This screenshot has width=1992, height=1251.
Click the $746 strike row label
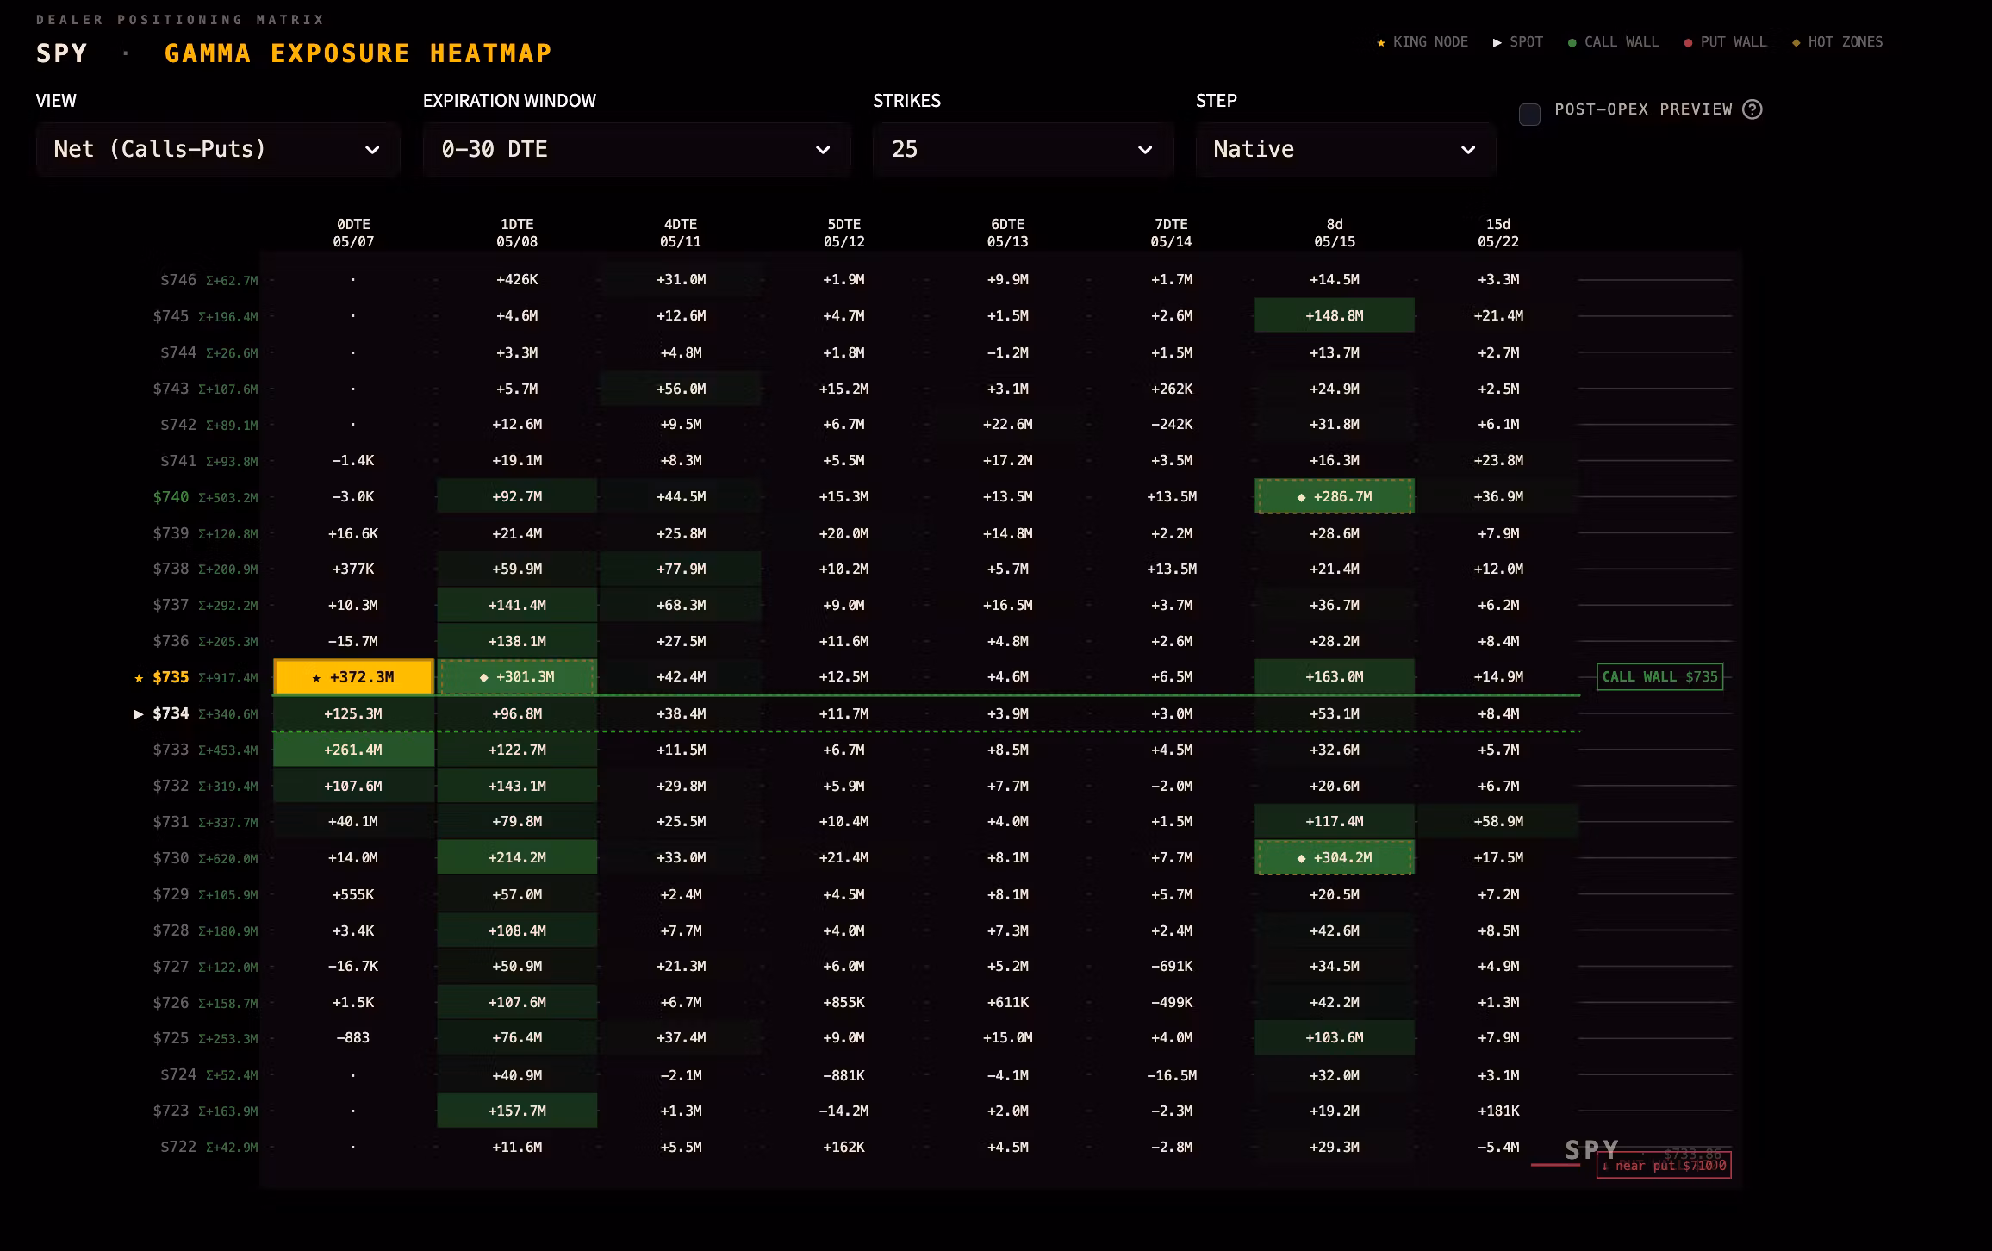pyautogui.click(x=178, y=280)
